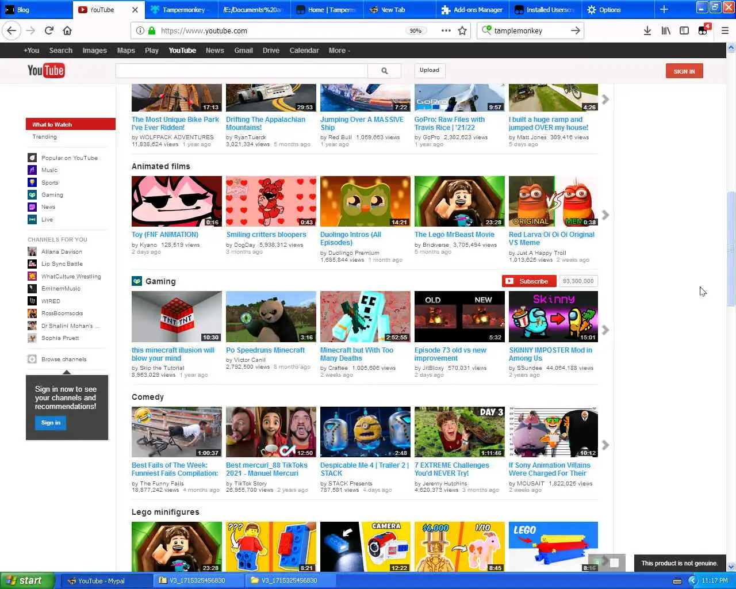Open Toy FNF Animation video thumbnail
This screenshot has height=589, width=736.
[177, 201]
